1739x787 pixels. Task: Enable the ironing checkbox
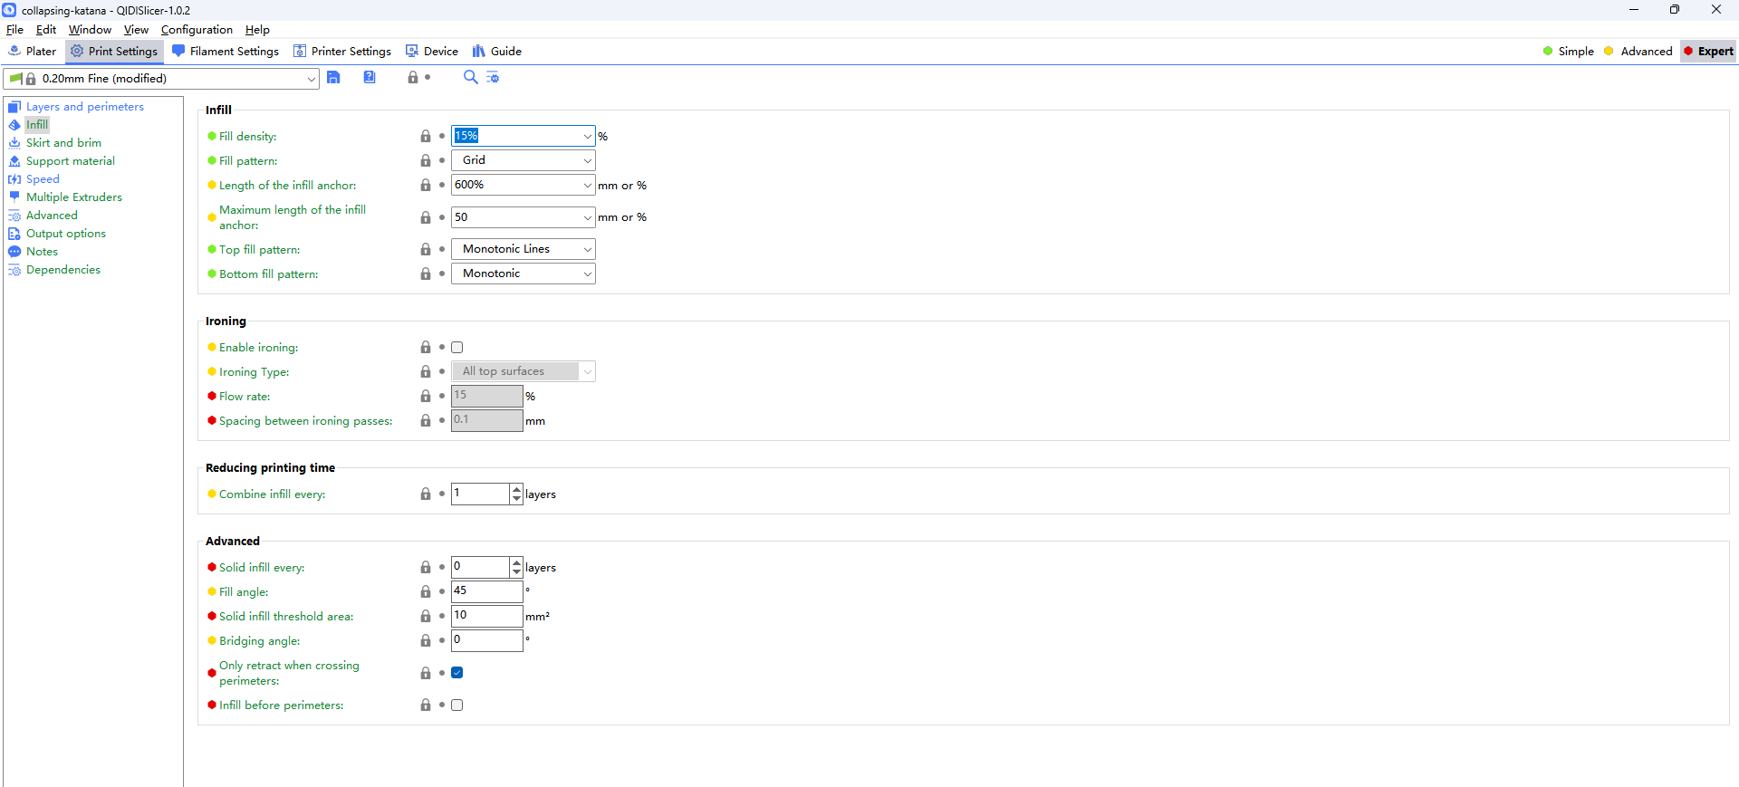click(x=457, y=348)
